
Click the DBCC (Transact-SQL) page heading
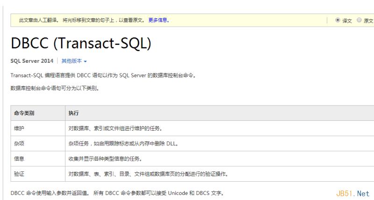click(81, 43)
